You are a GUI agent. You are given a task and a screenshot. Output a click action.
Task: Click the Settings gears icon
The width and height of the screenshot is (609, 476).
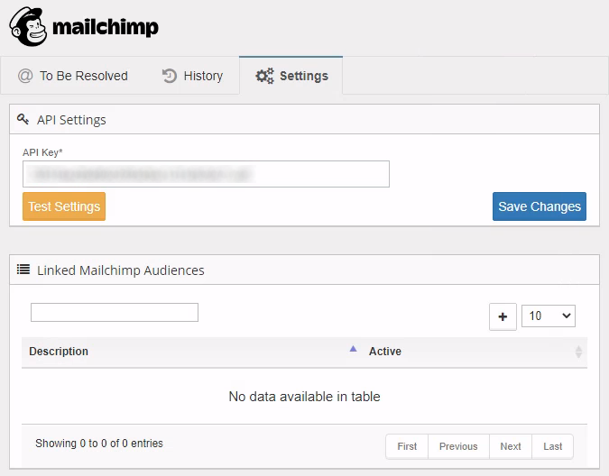(264, 76)
